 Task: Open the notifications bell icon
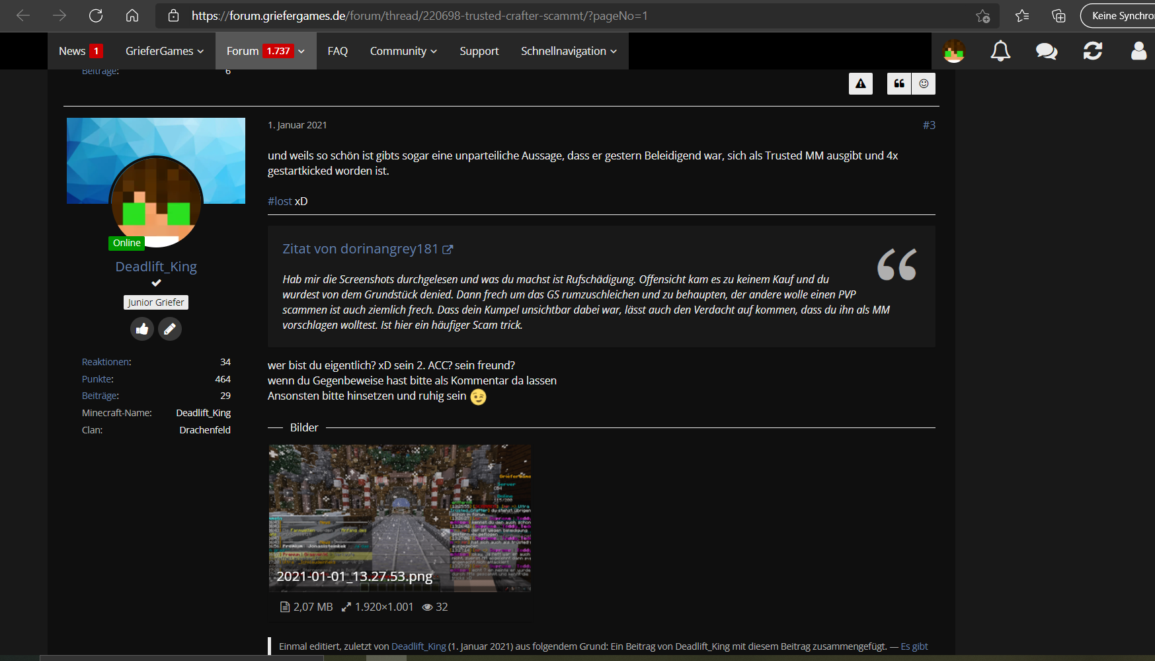pos(1000,51)
